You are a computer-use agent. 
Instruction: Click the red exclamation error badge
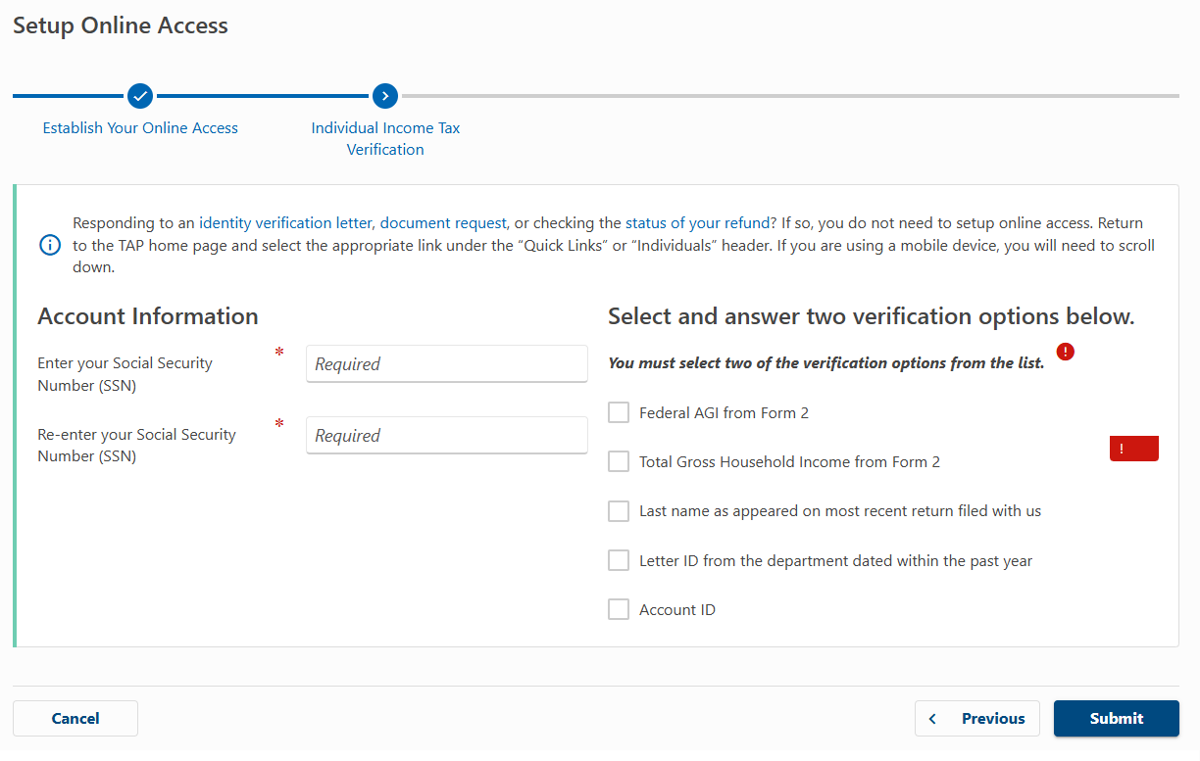[1133, 449]
